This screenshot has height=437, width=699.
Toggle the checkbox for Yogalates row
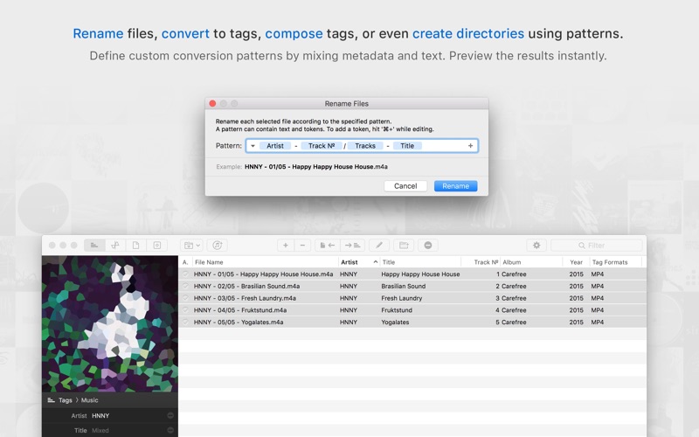(x=185, y=322)
